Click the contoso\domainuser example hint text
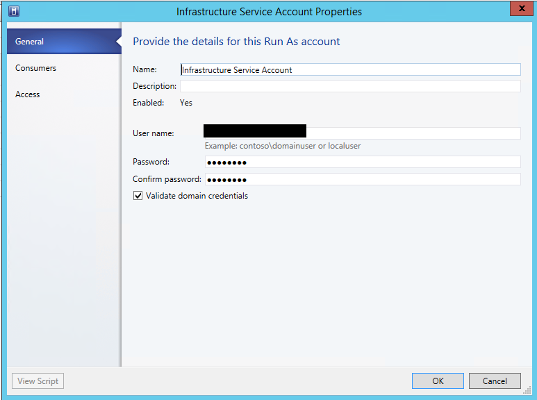Viewport: 537px width, 400px height. point(282,146)
